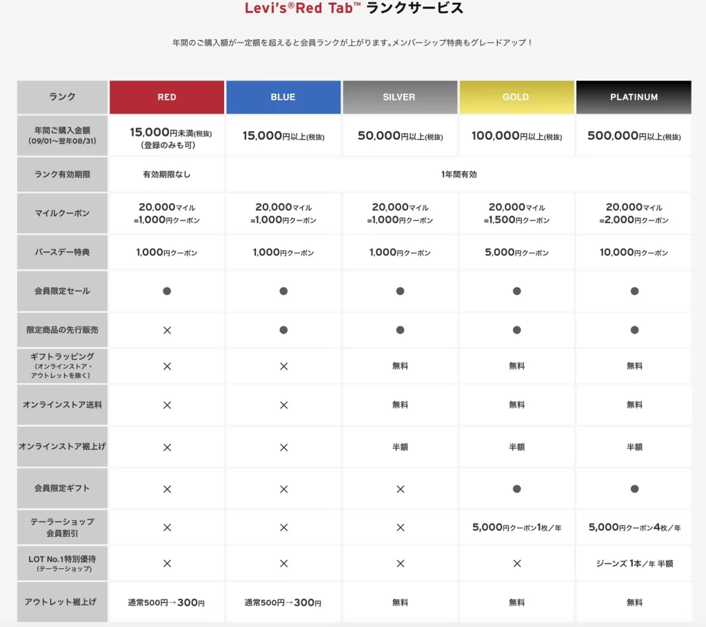The image size is (706, 627).
Task: Click the dot for BLUE 限定商品の先行販売
Action: (283, 330)
